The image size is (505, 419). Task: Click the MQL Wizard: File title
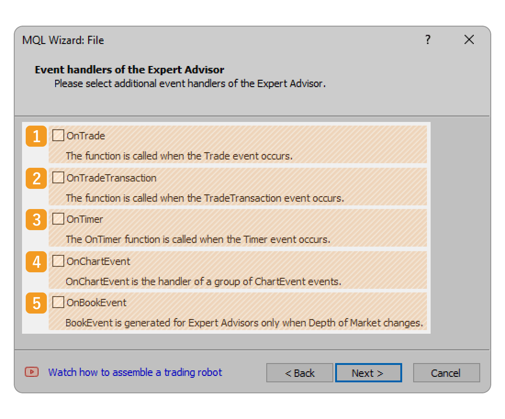tap(63, 40)
